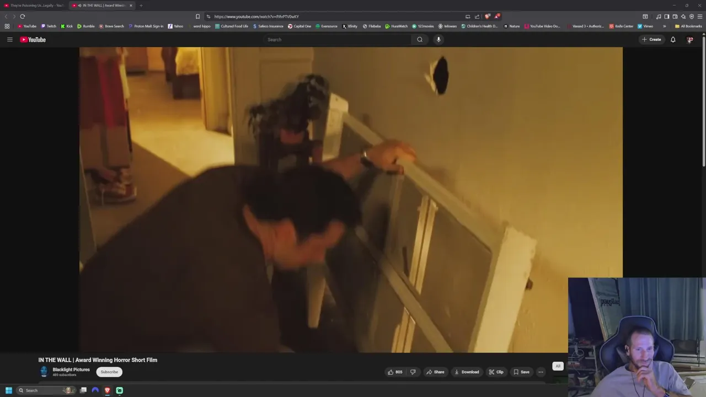Image resolution: width=706 pixels, height=397 pixels.
Task: Click the Clip button
Action: pyautogui.click(x=496, y=372)
